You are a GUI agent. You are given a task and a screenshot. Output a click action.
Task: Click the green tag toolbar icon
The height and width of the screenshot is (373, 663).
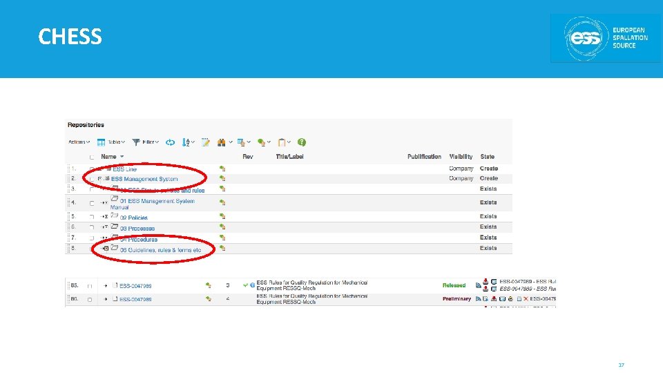pyautogui.click(x=262, y=142)
